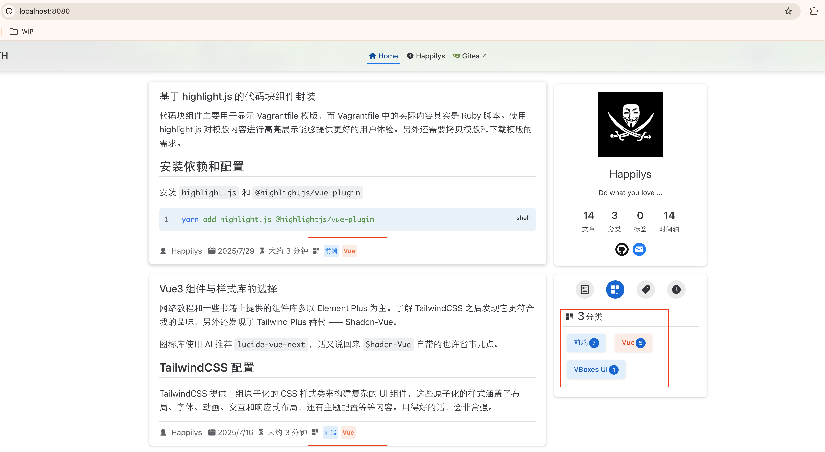The height and width of the screenshot is (452, 825).
Task: Select Home in the navigation menu
Action: [x=383, y=55]
